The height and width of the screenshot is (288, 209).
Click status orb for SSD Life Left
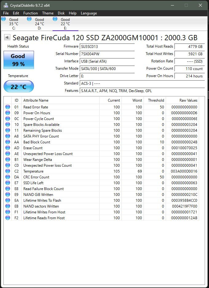[x=8, y=183]
